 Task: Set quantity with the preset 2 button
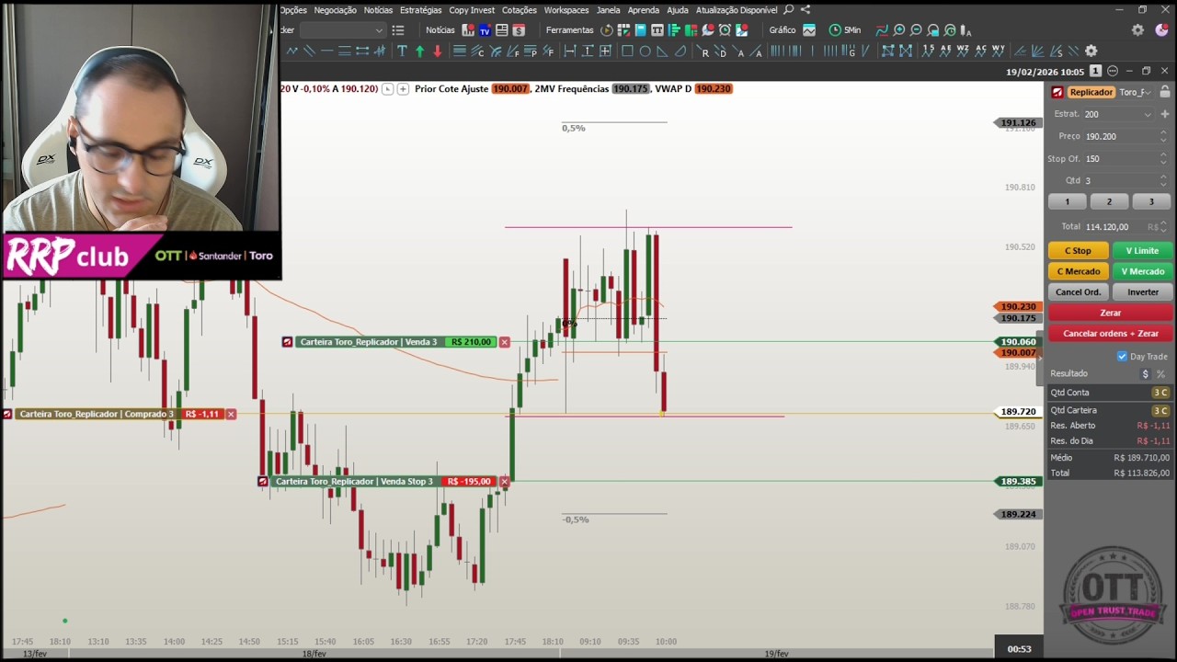click(1109, 201)
